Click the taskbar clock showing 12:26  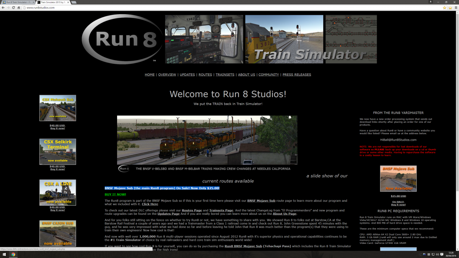451,254
